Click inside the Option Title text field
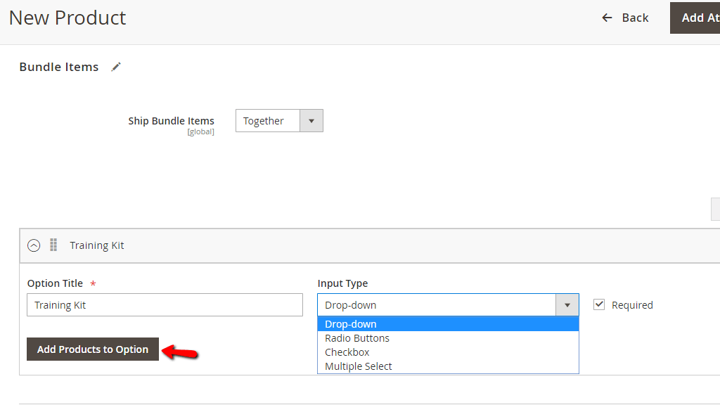Viewport: 720px width, 405px height. click(165, 304)
